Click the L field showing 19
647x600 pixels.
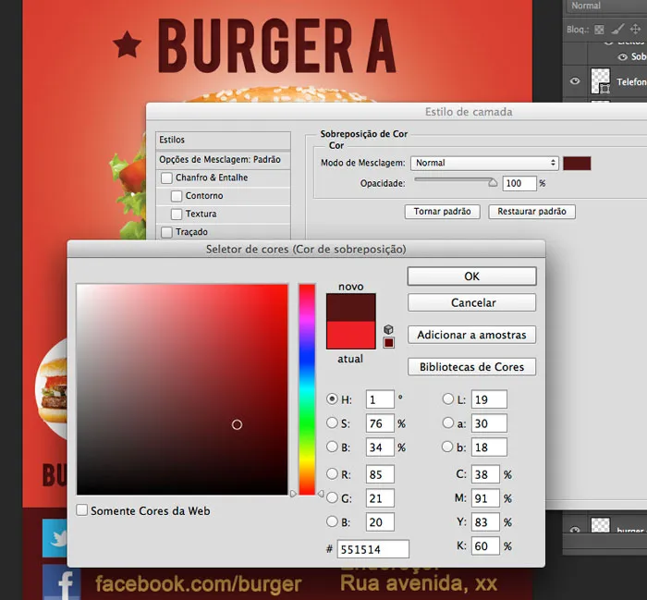(489, 399)
